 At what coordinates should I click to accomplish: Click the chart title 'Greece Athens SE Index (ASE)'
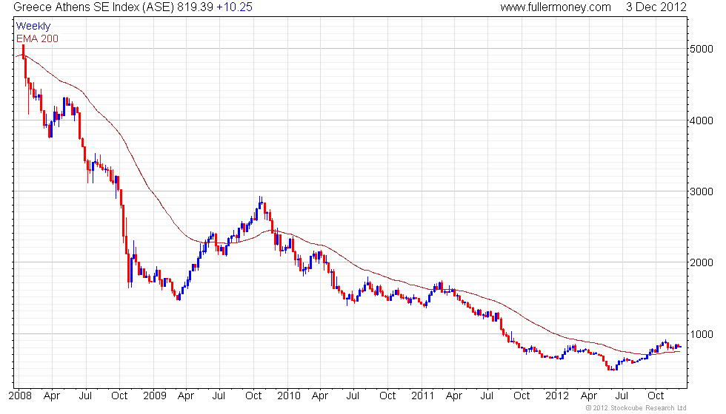(x=94, y=7)
